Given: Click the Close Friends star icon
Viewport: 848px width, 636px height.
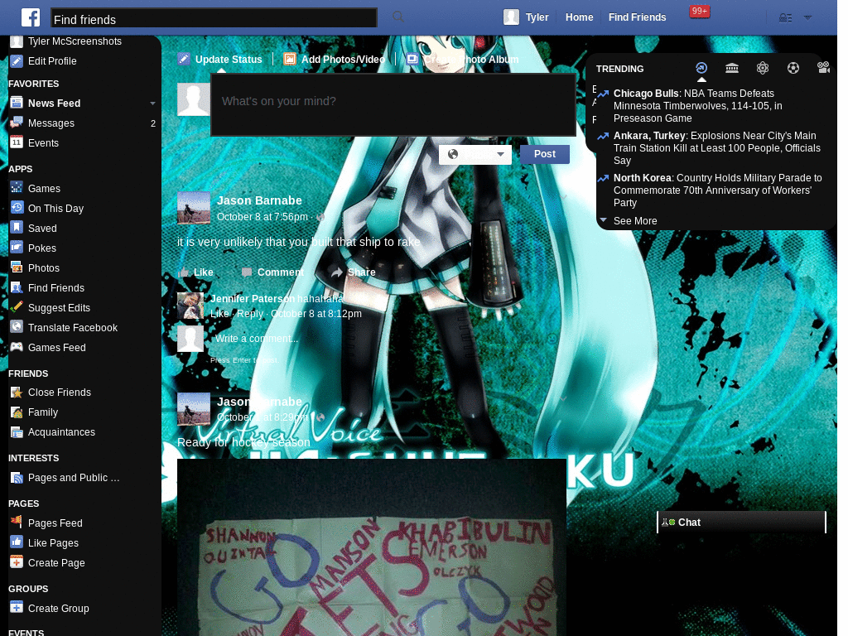Looking at the screenshot, I should pos(17,392).
